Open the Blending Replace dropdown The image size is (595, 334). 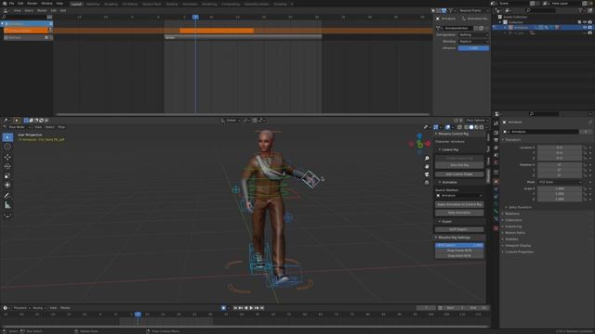tap(473, 42)
